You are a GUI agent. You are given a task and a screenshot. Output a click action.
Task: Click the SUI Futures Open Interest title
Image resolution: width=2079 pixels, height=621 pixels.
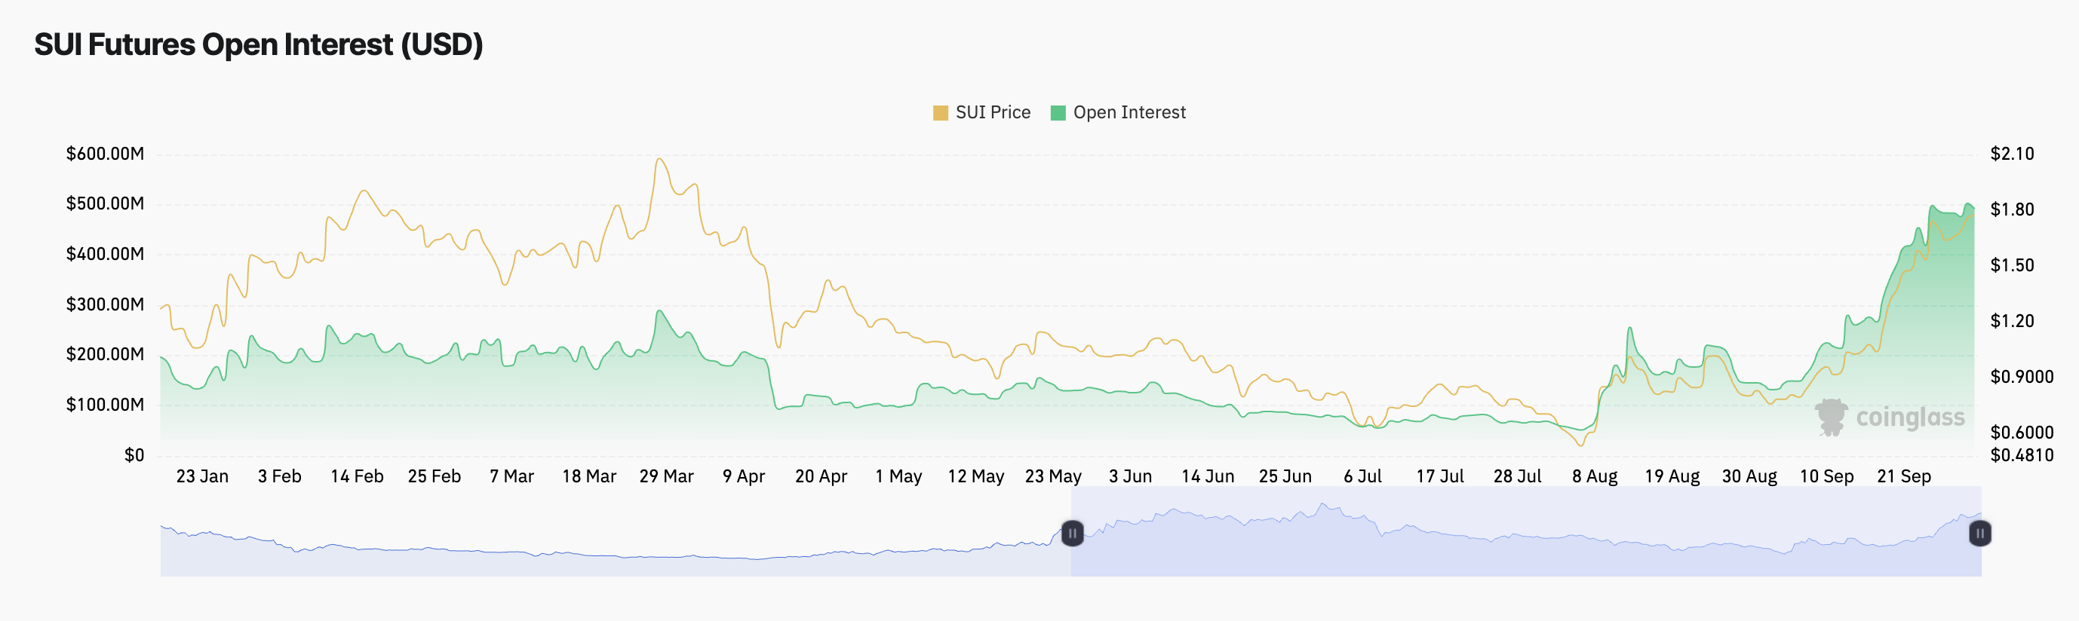point(258,44)
